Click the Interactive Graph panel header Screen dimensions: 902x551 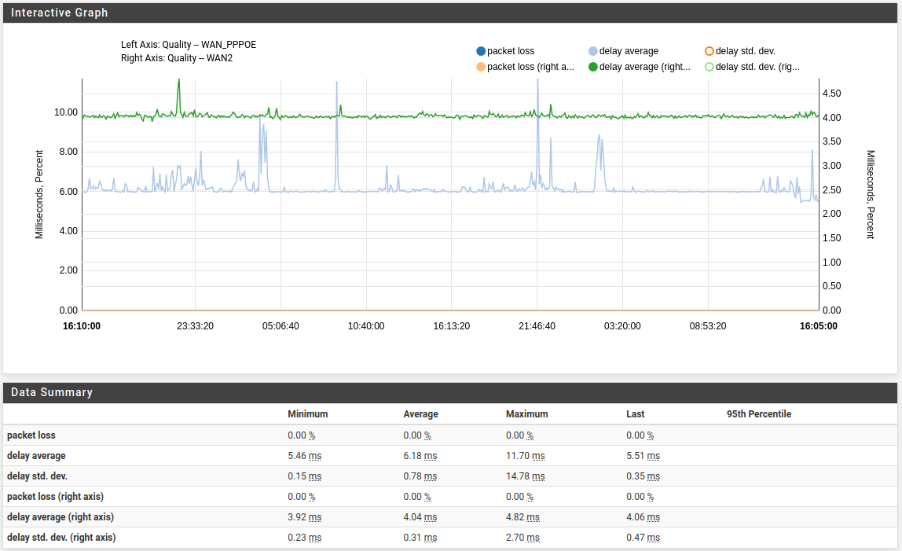click(x=450, y=13)
